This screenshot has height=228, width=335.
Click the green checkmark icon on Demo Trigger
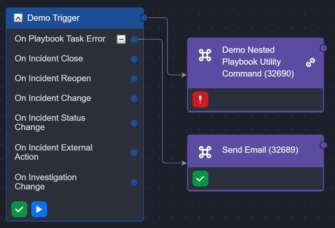point(19,209)
